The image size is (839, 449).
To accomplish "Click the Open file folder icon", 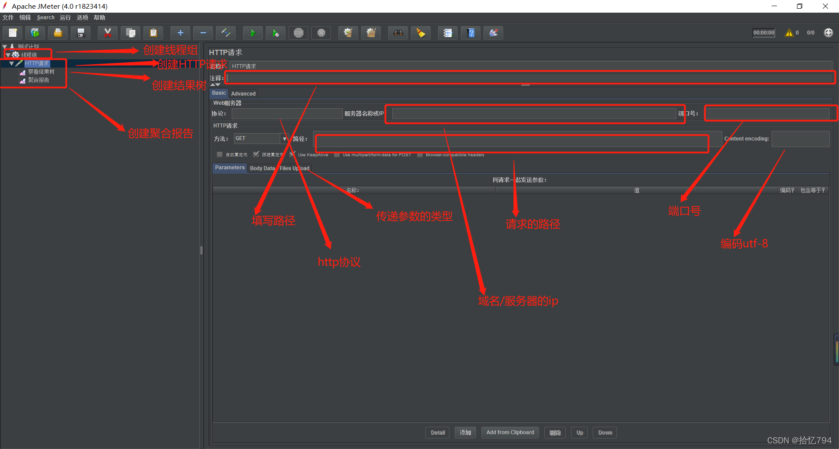I will point(58,33).
